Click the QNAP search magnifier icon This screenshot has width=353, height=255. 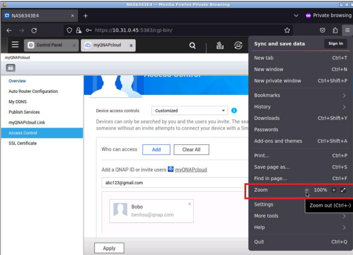[x=193, y=46]
